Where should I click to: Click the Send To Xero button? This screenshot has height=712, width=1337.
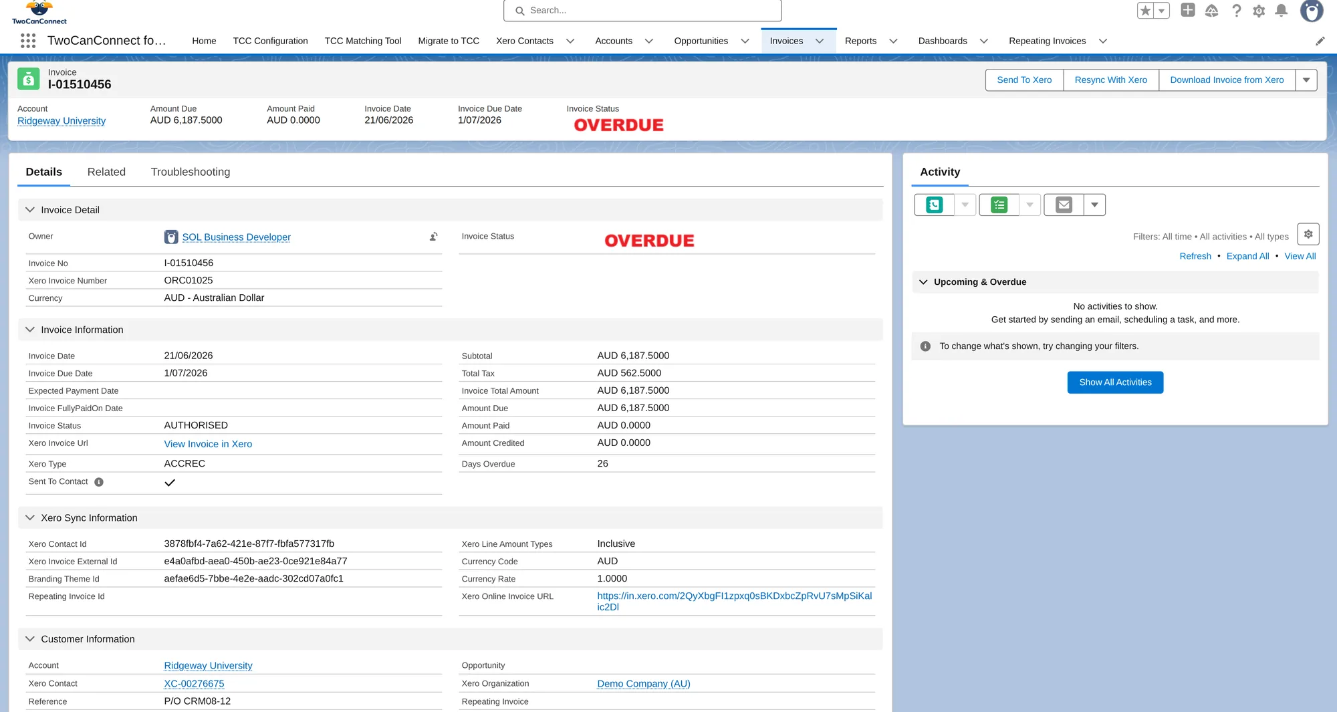1024,80
